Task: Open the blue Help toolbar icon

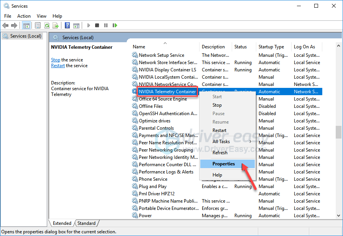Action: (67, 25)
